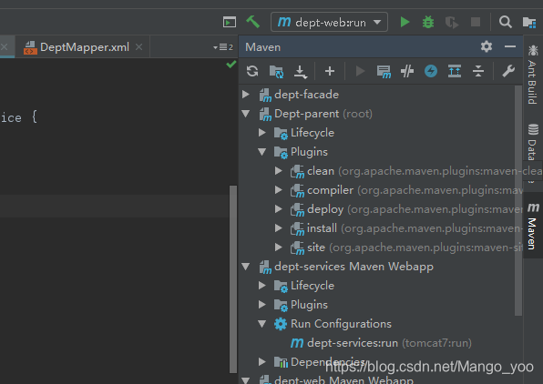543x384 pixels.
Task: Select Dept-parent (root) label
Action: pyautogui.click(x=323, y=114)
